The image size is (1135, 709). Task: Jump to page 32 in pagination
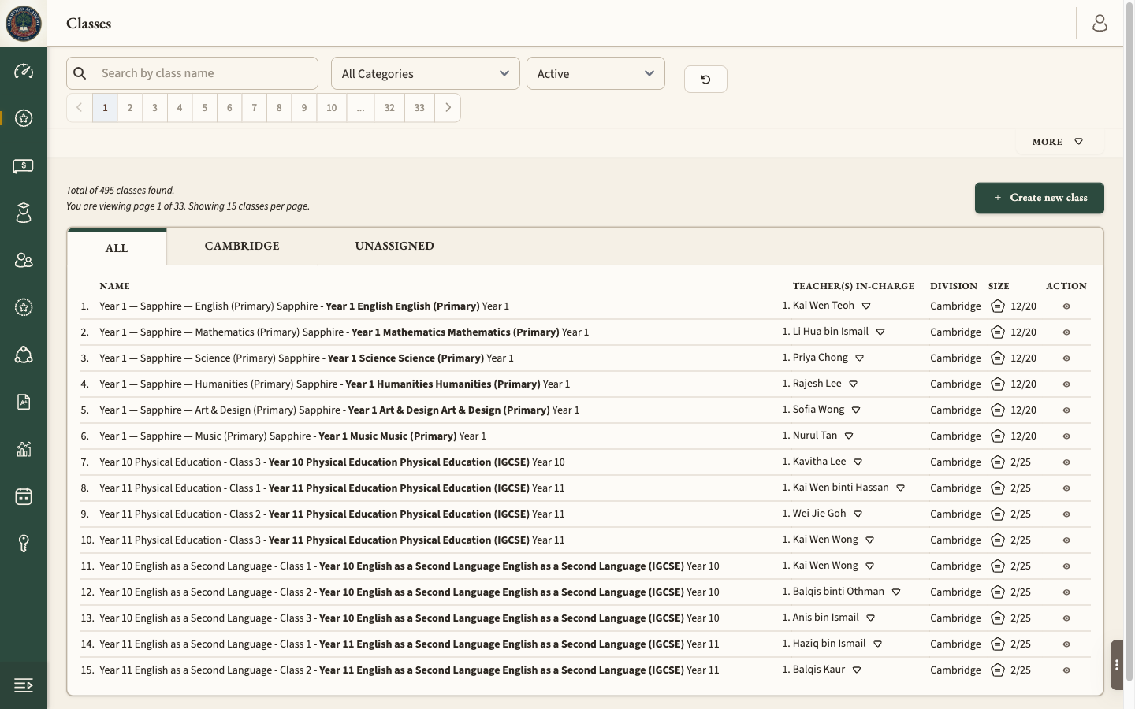tap(389, 108)
